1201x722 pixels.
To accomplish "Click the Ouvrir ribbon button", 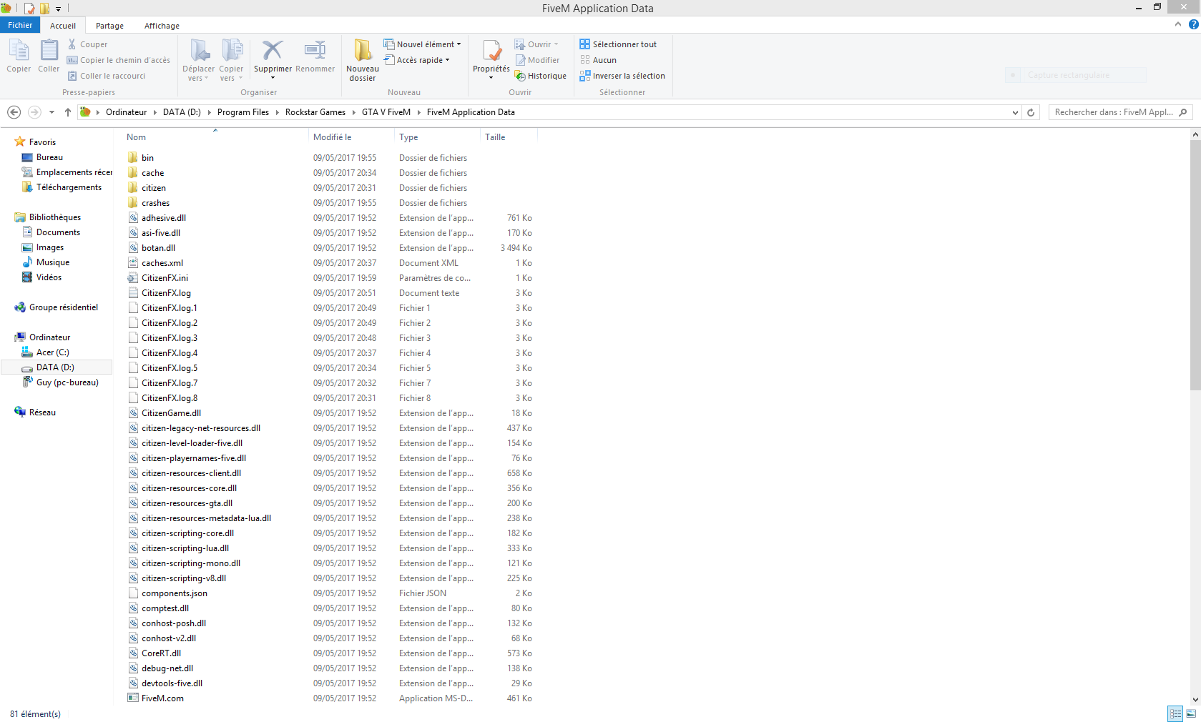I will coord(536,44).
